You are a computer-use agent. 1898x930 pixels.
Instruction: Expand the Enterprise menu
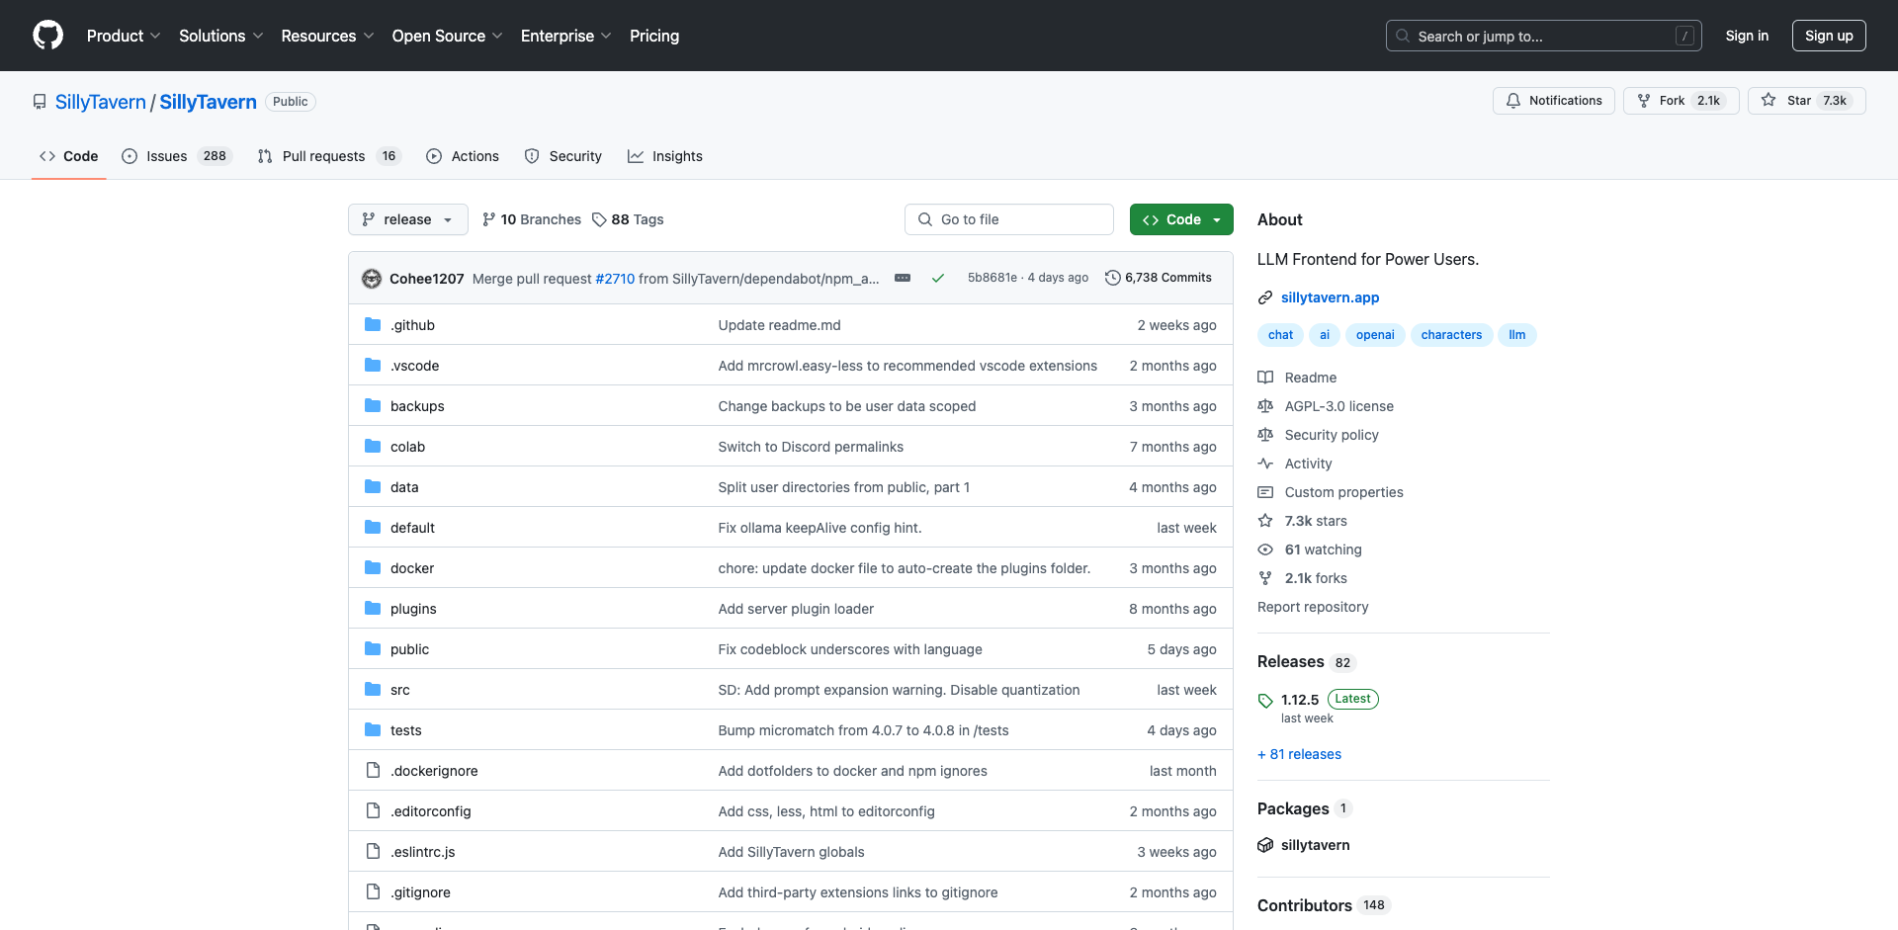tap(565, 36)
